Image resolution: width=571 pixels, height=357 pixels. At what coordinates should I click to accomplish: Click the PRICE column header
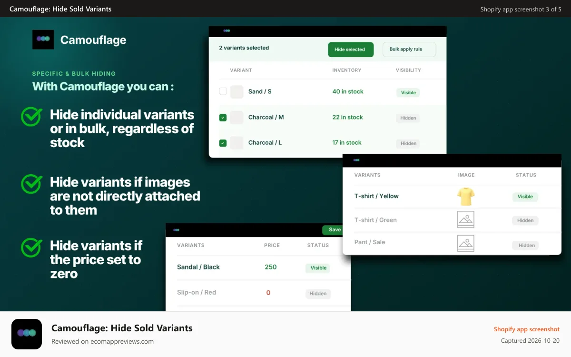click(x=272, y=246)
